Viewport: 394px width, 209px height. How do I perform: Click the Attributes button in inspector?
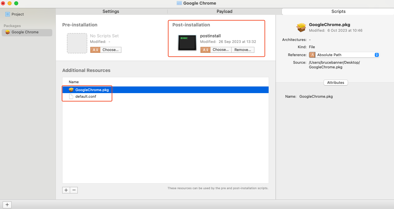tap(335, 83)
